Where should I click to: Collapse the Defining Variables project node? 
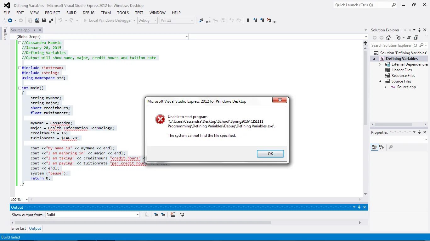pos(375,59)
